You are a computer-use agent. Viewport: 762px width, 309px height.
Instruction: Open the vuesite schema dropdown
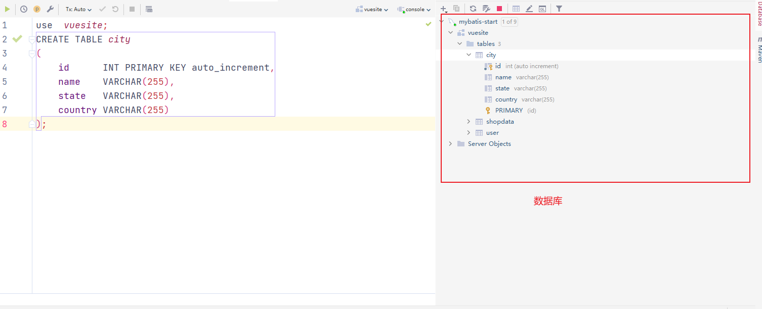point(372,9)
